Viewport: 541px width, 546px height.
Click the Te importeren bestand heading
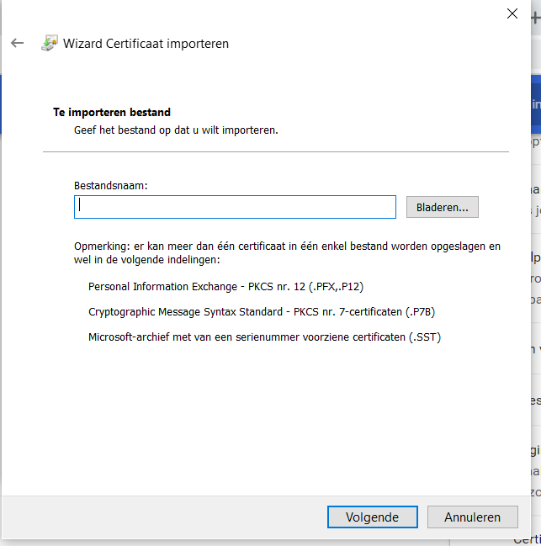(x=112, y=112)
